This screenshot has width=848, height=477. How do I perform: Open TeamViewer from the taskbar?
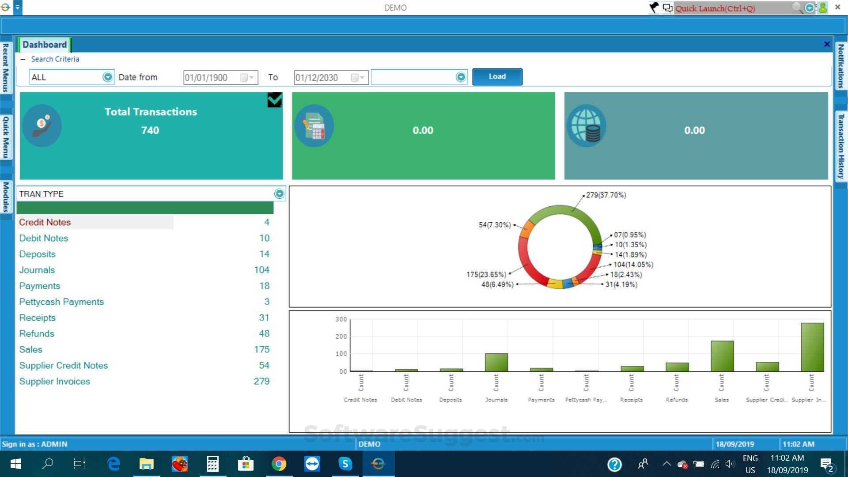pyautogui.click(x=312, y=464)
